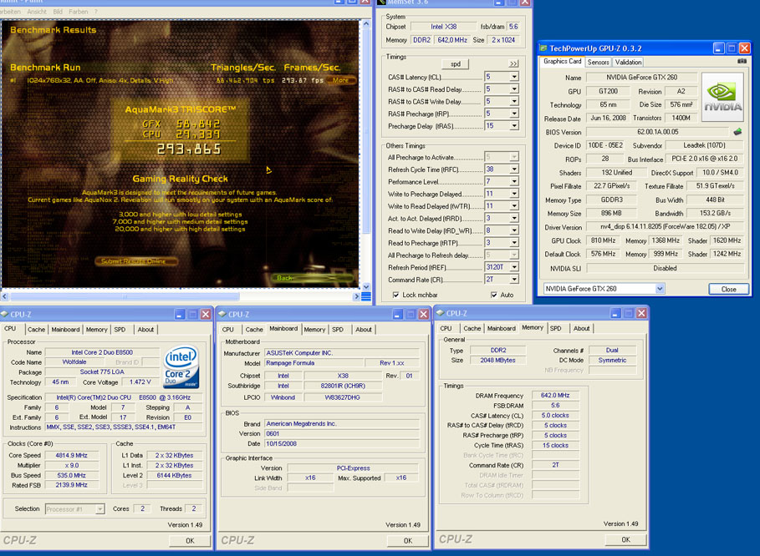
Task: Click the Paint horizontal scrollbar thumb
Action: point(125,296)
